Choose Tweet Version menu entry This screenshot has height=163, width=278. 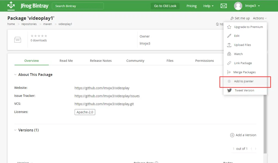click(245, 90)
